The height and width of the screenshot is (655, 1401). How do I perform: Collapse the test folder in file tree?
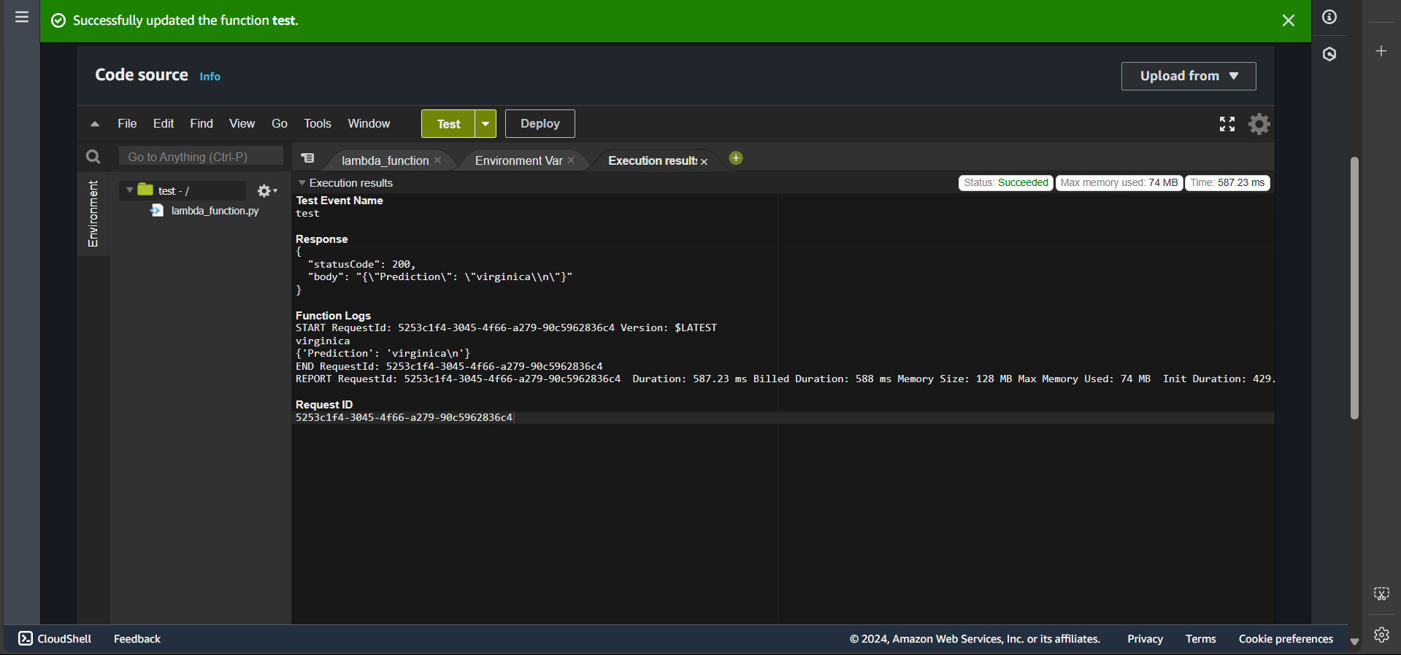click(x=129, y=190)
